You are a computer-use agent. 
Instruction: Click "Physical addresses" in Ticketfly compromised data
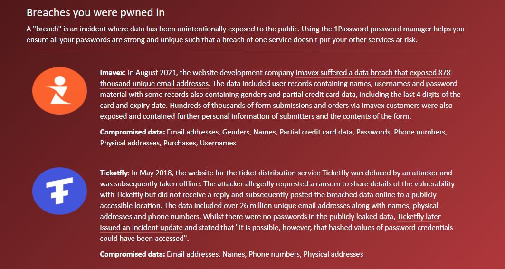point(333,254)
